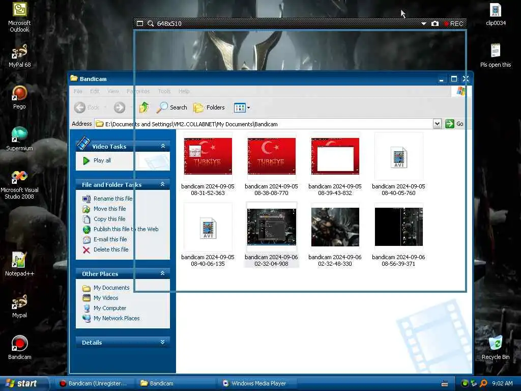
Task: Select the 'Pls open this' text file
Action: tap(496, 55)
